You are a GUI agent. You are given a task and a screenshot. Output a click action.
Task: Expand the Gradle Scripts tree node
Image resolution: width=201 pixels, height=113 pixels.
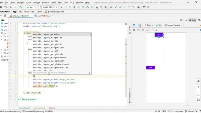tap(4, 60)
